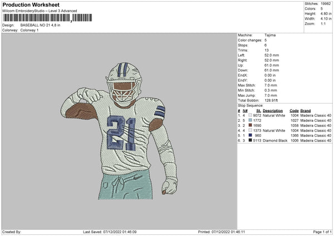Screen dimensions: 334x236
Task: Click the 'N#' column header
Action: pos(245,111)
